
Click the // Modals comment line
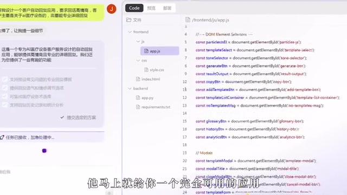tap(204, 153)
